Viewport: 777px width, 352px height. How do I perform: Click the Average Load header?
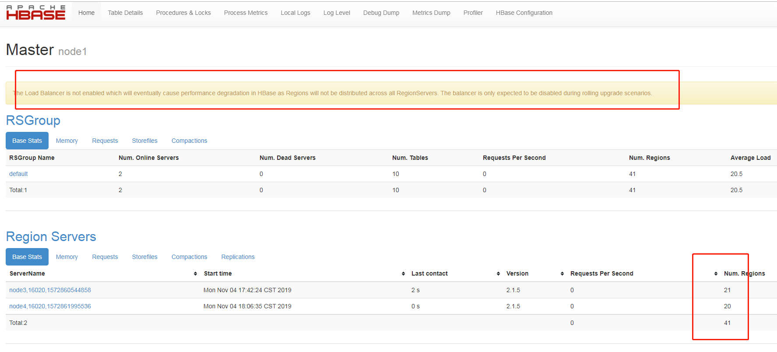[750, 158]
